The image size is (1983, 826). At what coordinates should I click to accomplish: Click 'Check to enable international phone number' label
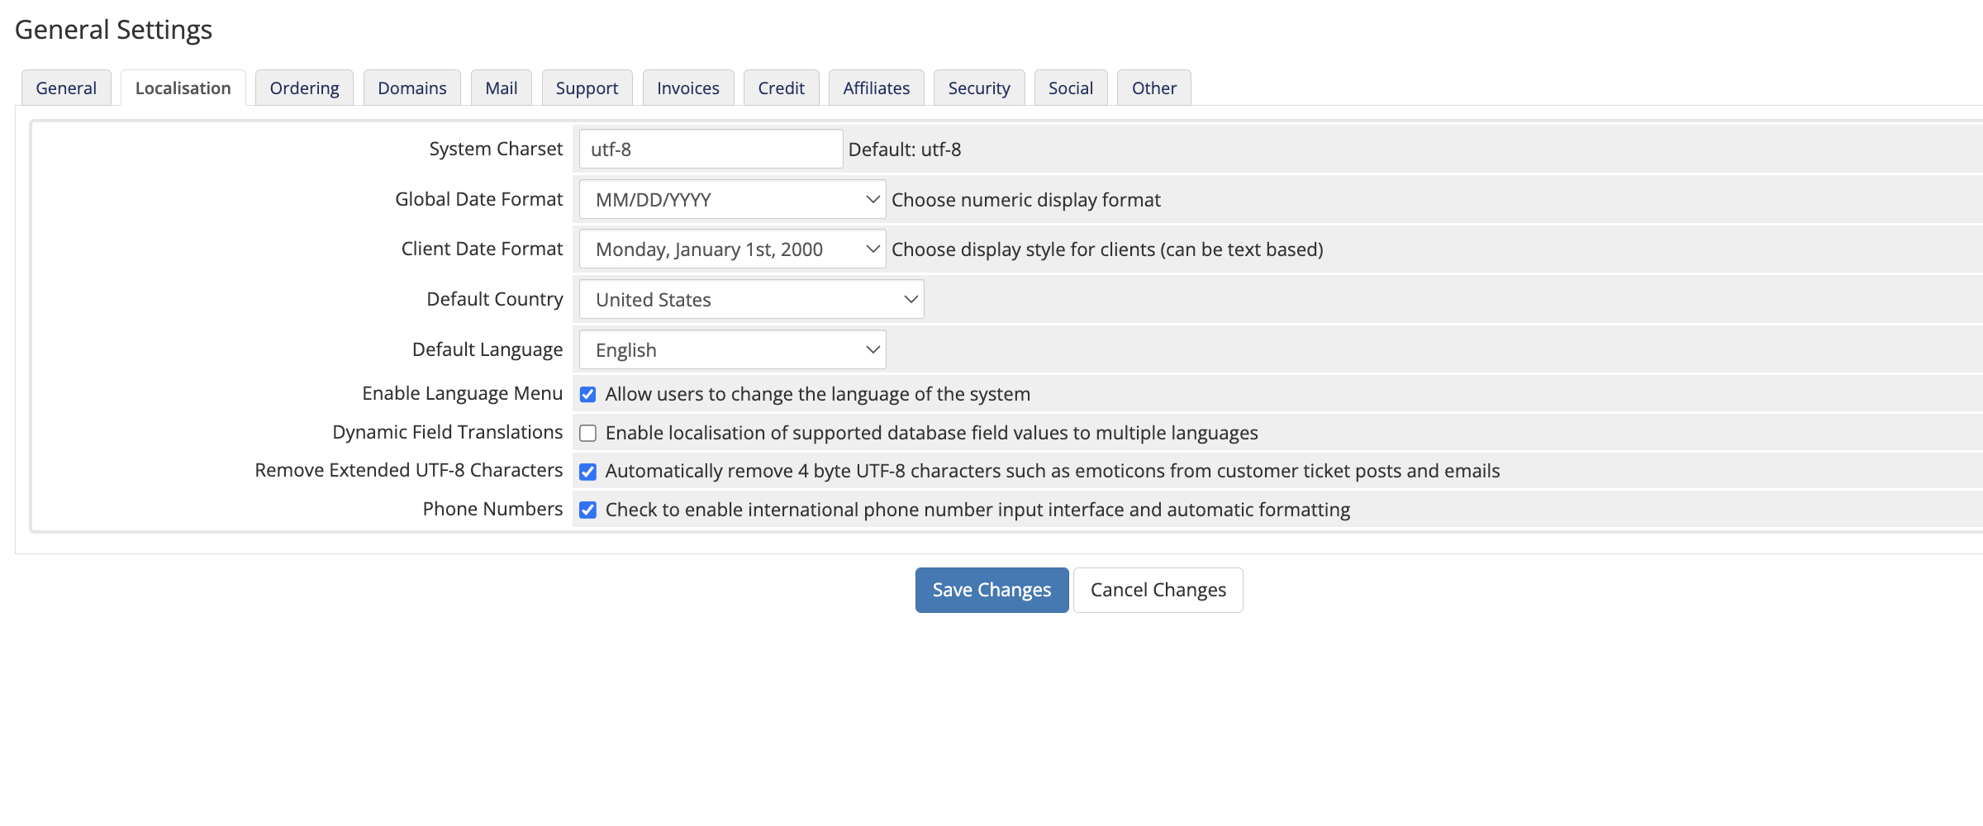tap(977, 510)
